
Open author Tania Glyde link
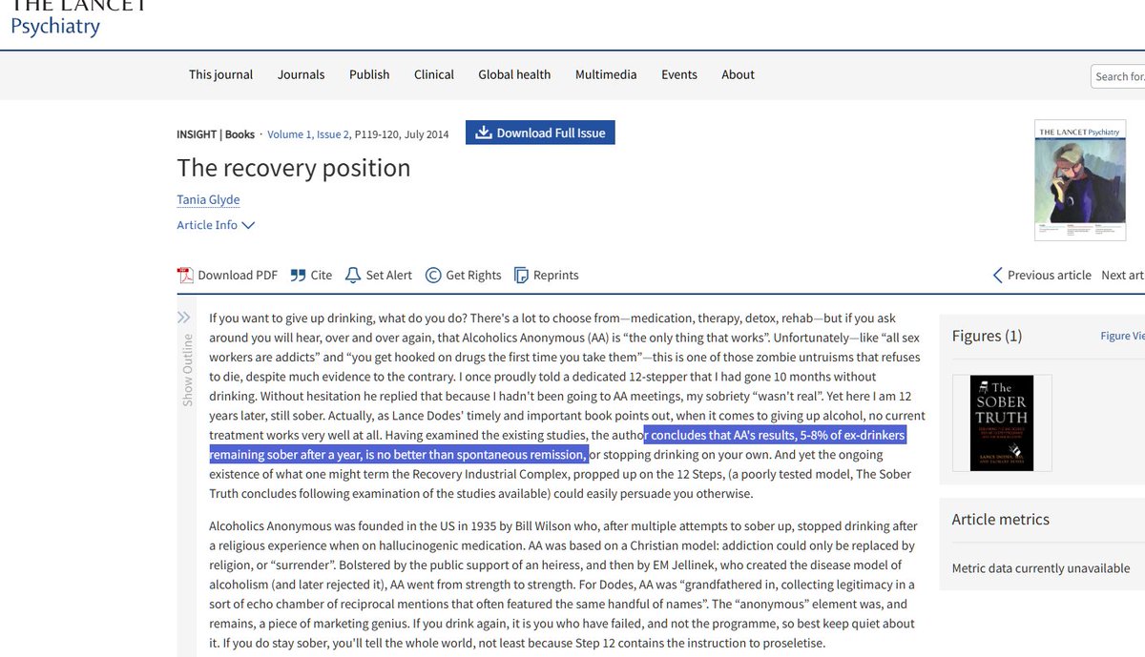(x=208, y=199)
